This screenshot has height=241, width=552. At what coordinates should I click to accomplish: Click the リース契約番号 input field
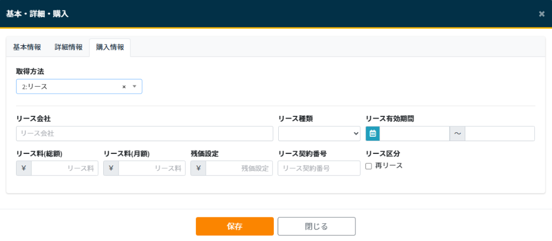click(x=319, y=168)
